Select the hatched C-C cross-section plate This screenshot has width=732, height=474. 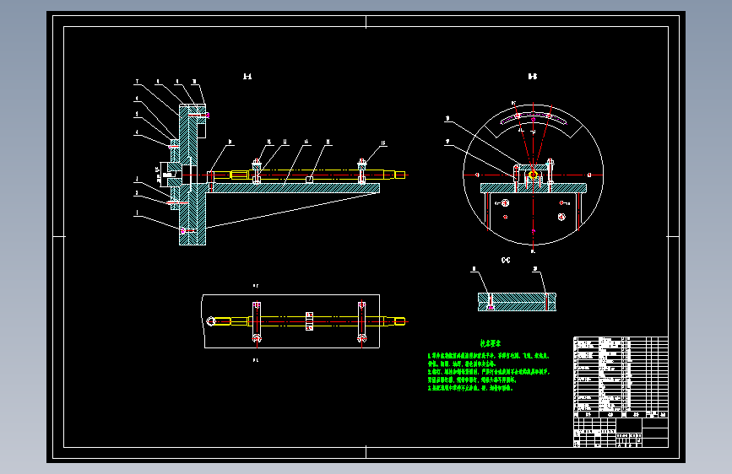pyautogui.click(x=517, y=302)
